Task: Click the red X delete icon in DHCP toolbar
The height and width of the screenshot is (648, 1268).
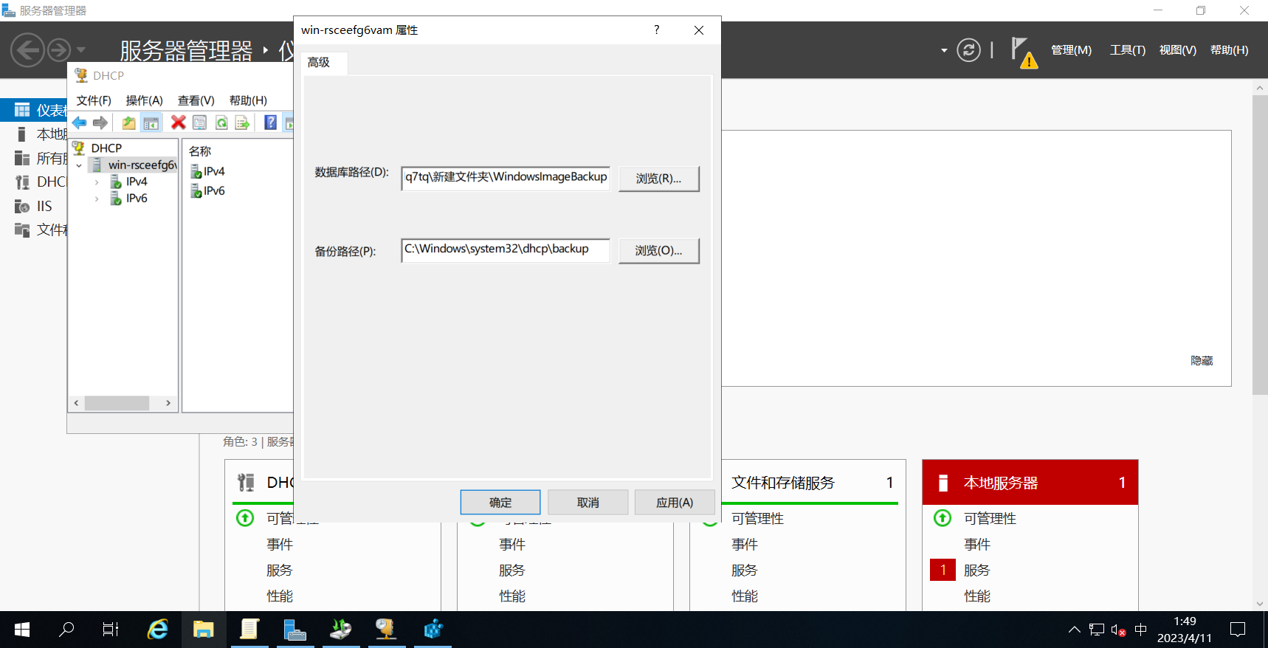Action: pos(178,123)
